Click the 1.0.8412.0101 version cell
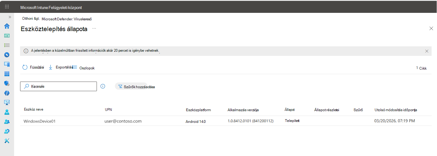Viewport: 437px width, 156px height. coord(250,121)
